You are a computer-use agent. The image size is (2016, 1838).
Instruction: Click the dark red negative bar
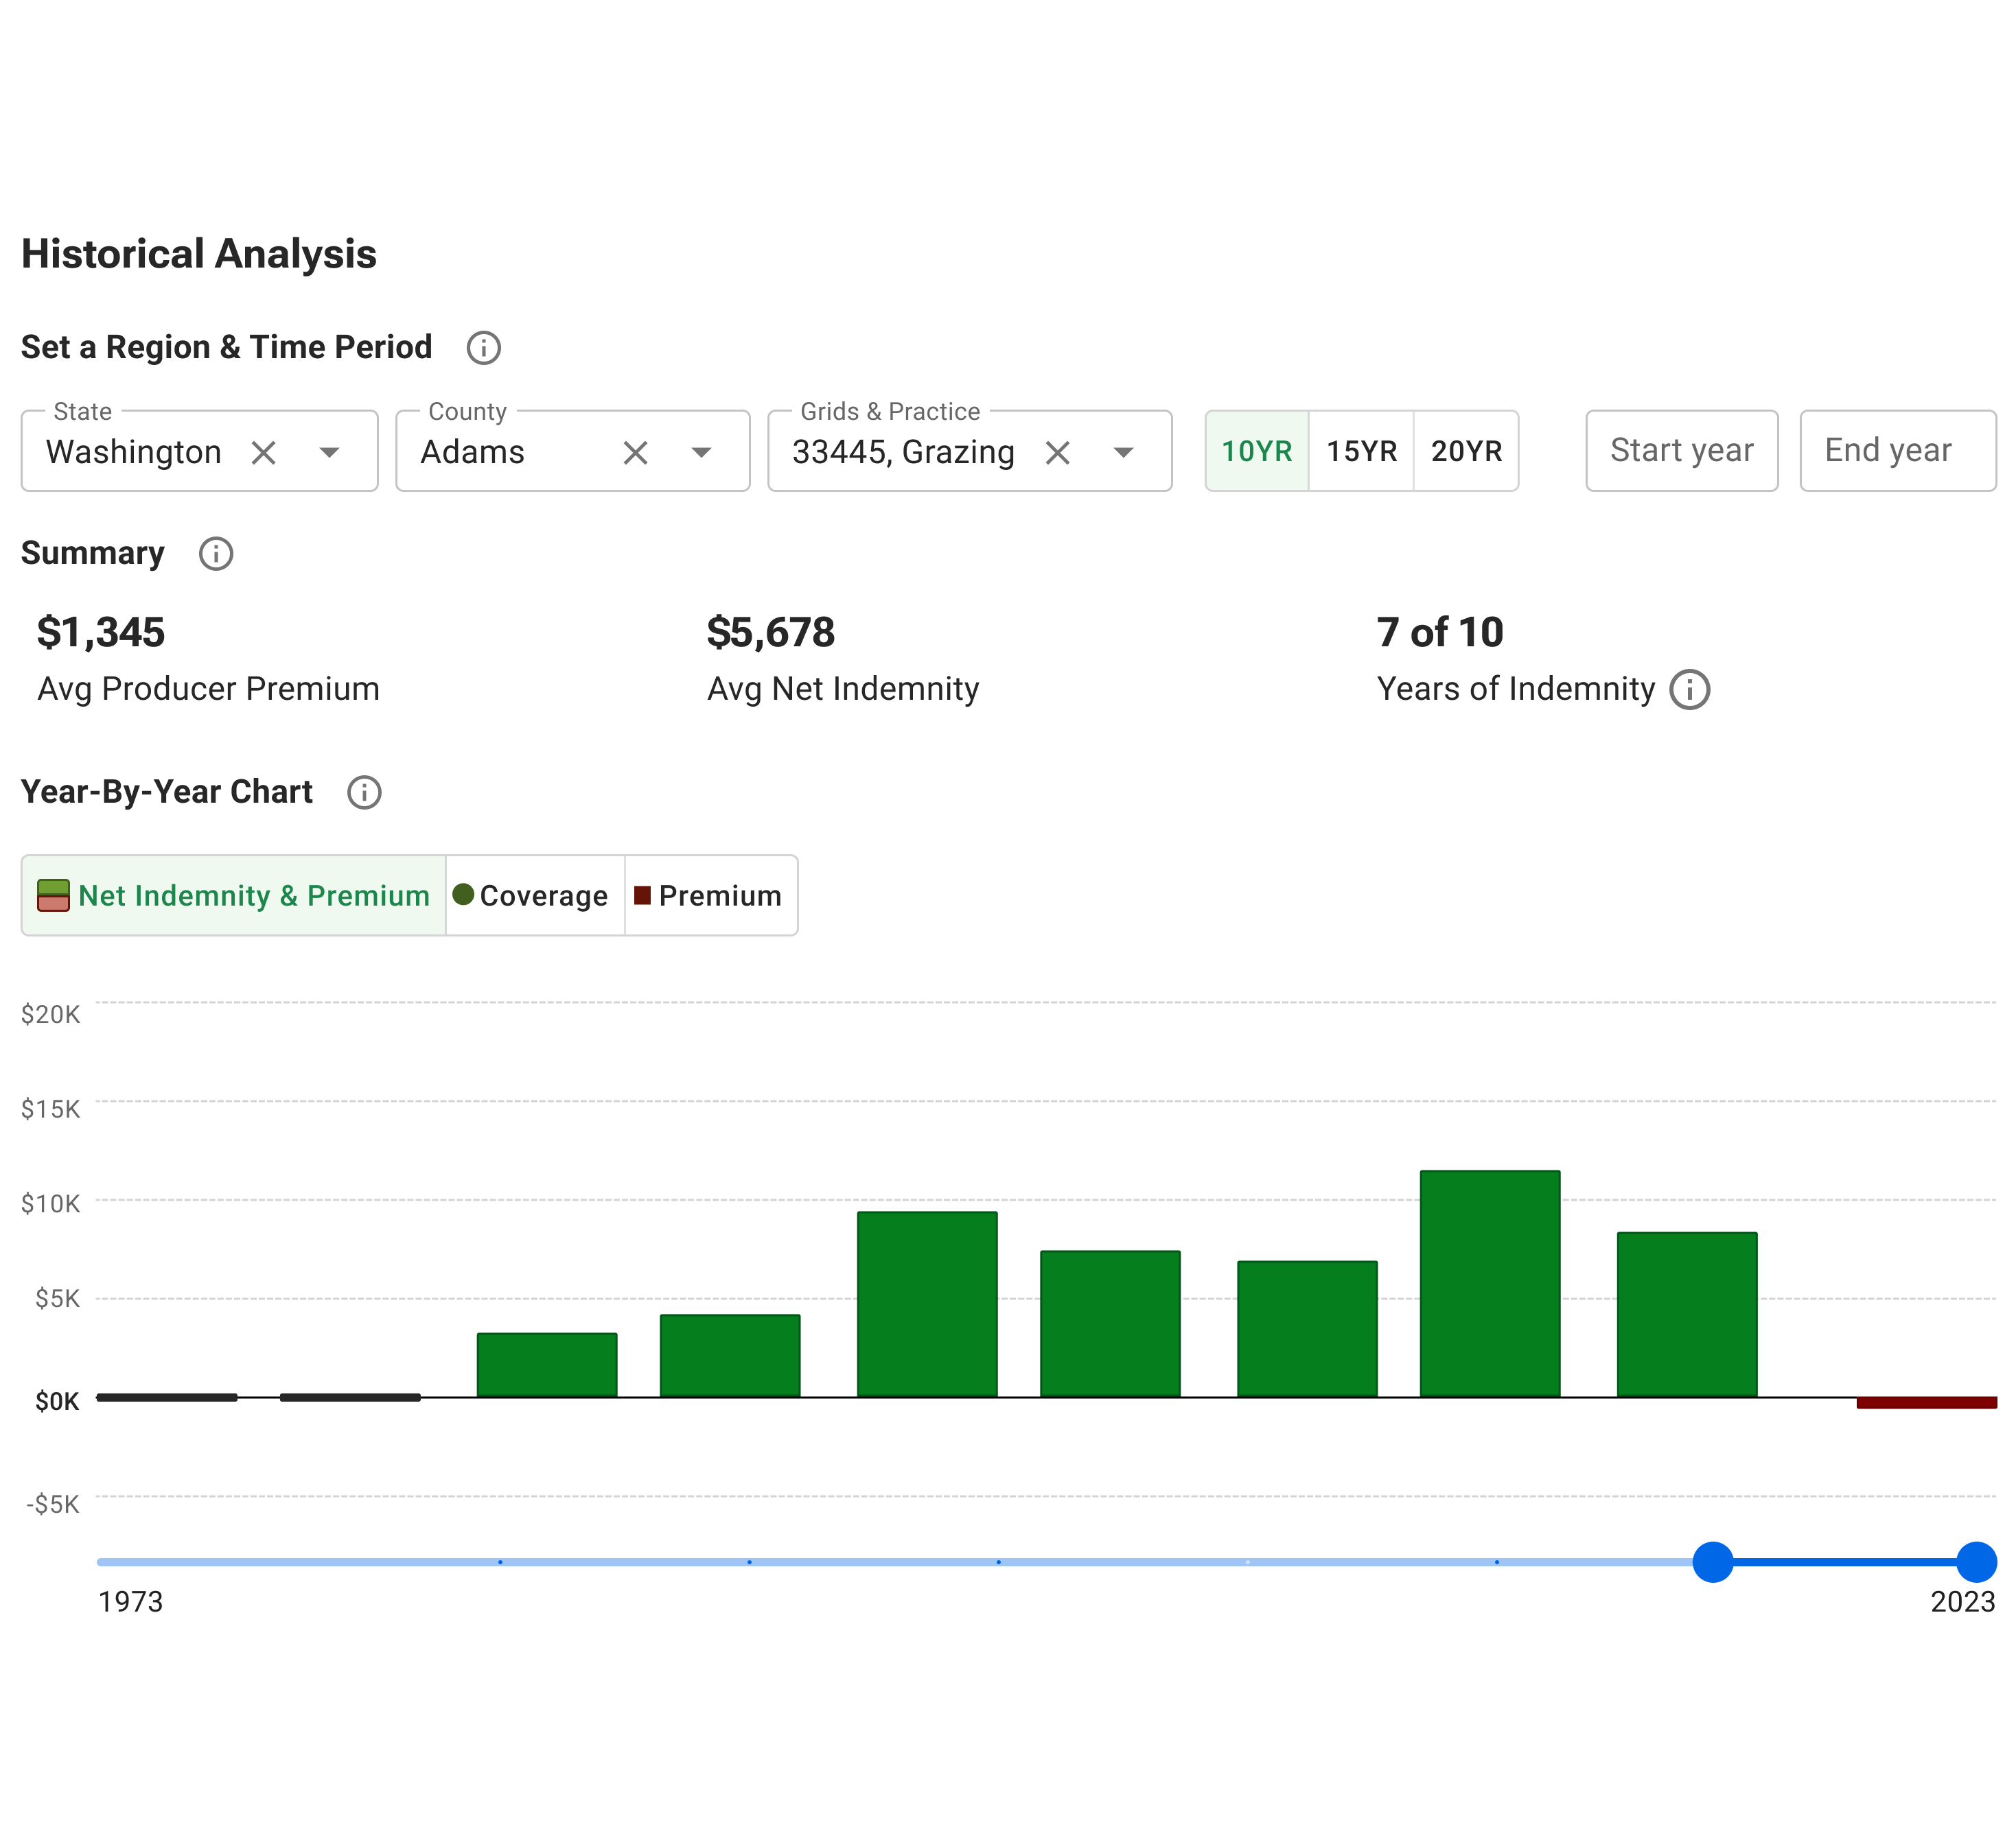[x=1926, y=1403]
